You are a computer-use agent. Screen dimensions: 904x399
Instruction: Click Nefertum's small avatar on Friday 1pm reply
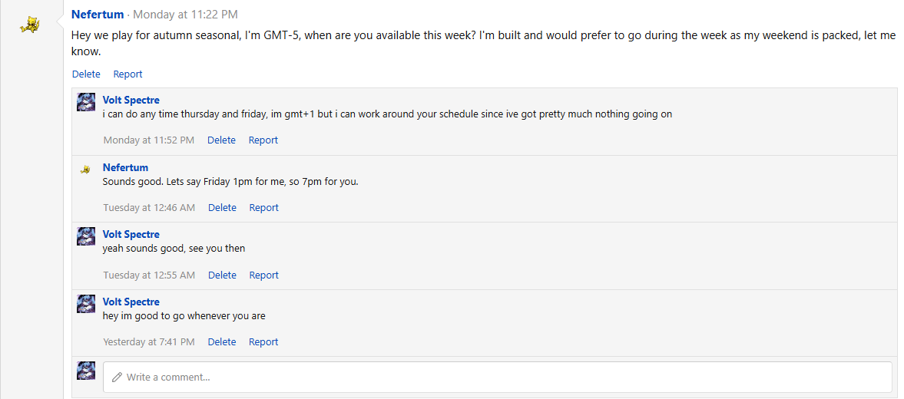86,169
